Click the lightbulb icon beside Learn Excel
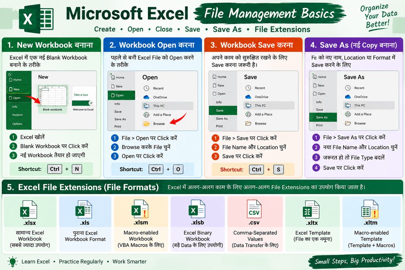 [x=13, y=262]
